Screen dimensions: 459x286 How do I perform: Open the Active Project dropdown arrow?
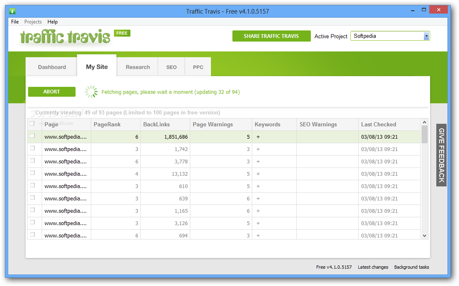[426, 36]
